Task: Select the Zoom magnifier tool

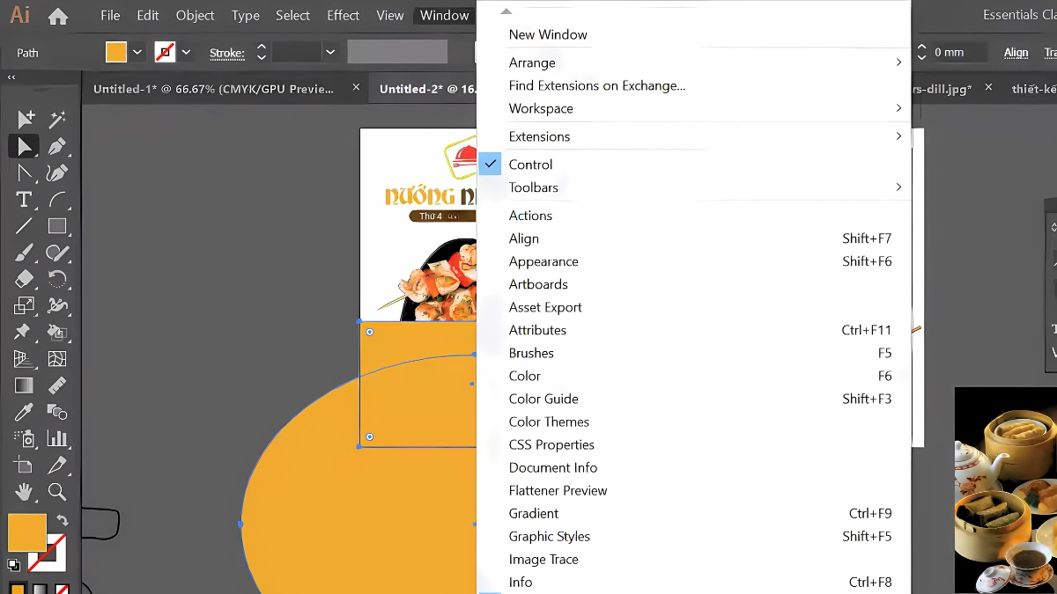Action: [57, 491]
